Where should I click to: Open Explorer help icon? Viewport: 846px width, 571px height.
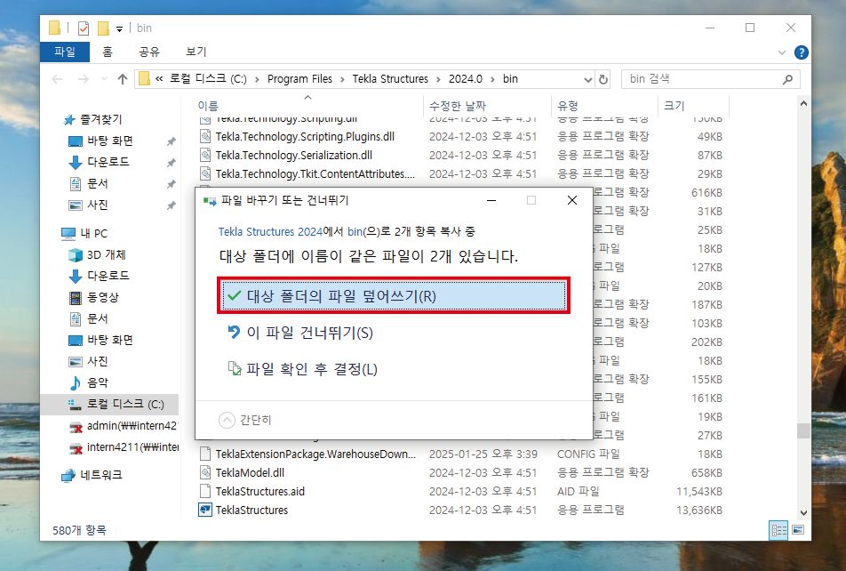pyautogui.click(x=802, y=52)
